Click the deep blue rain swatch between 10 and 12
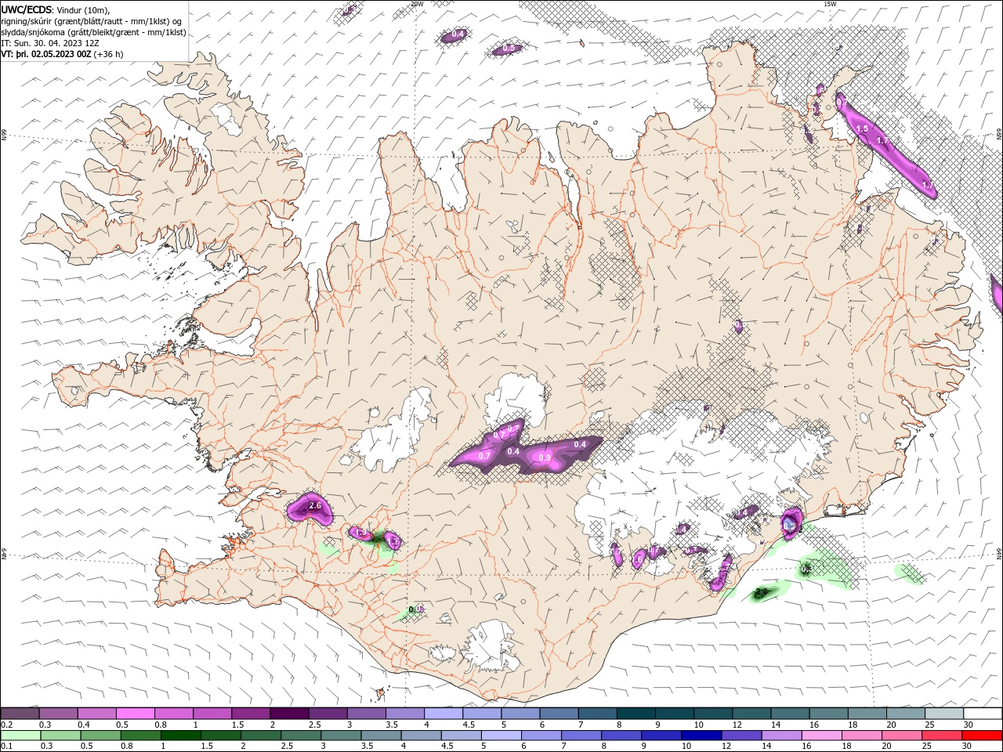 coord(700,736)
